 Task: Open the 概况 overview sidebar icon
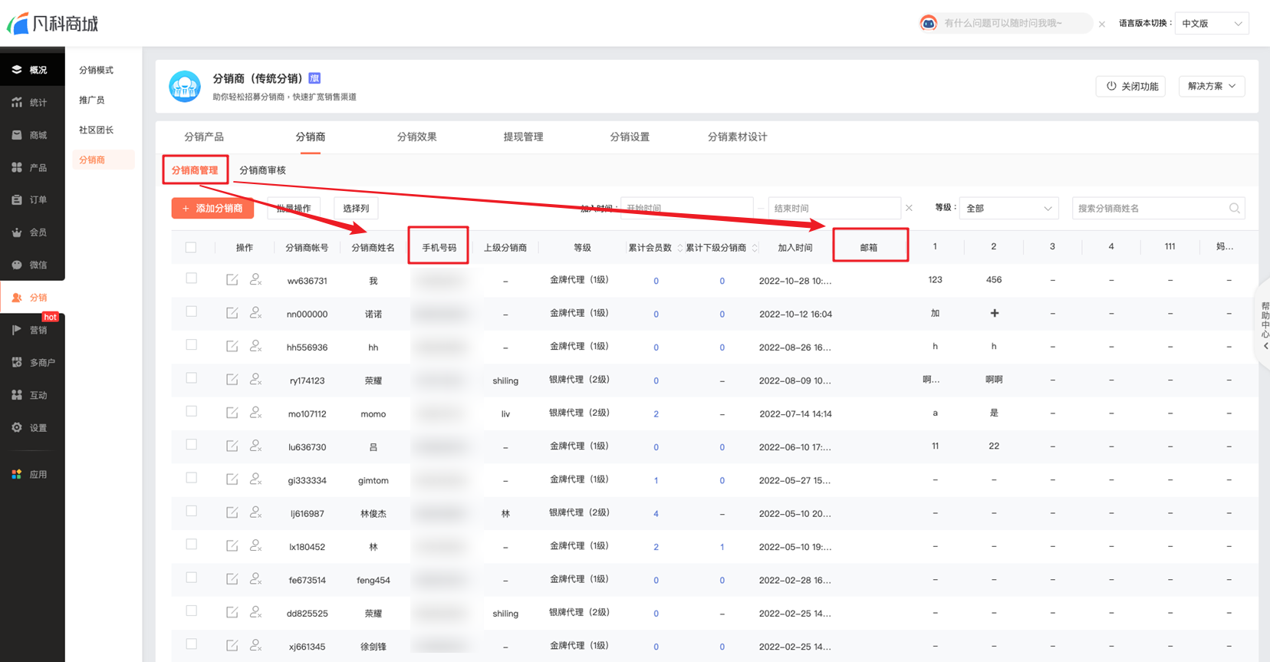tap(17, 70)
